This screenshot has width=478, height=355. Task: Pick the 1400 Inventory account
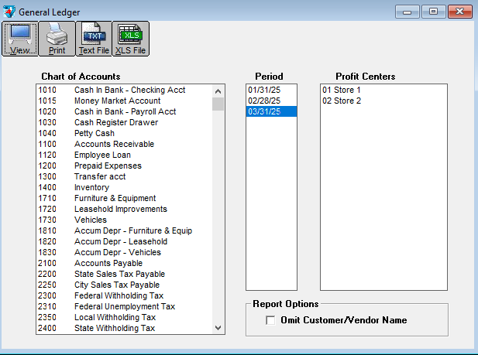coord(91,187)
